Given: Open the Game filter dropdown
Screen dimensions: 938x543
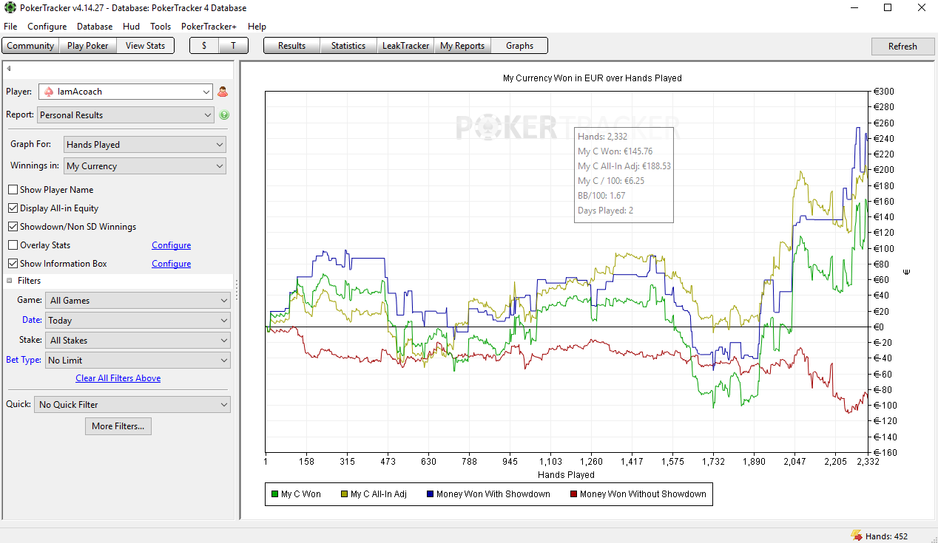Looking at the screenshot, I should (x=138, y=301).
